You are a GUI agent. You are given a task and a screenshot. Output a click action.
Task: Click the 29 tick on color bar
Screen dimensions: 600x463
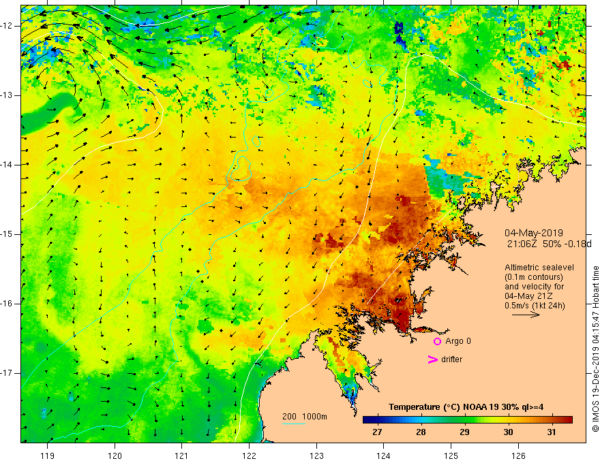click(x=464, y=432)
